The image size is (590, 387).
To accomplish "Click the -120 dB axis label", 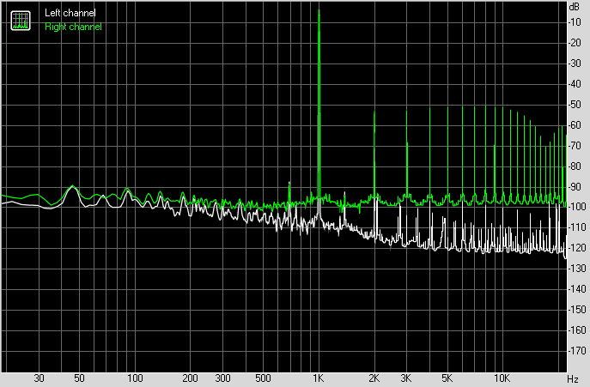I will coord(576,248).
